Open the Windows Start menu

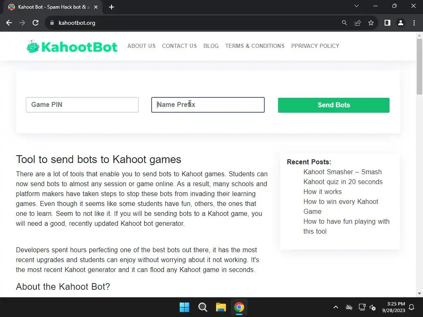(x=185, y=307)
